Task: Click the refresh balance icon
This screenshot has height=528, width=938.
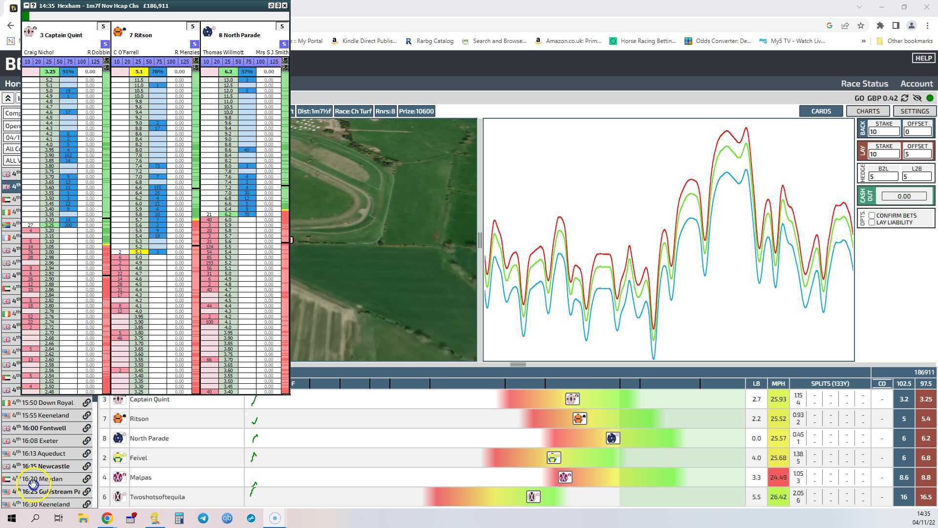Action: [905, 98]
